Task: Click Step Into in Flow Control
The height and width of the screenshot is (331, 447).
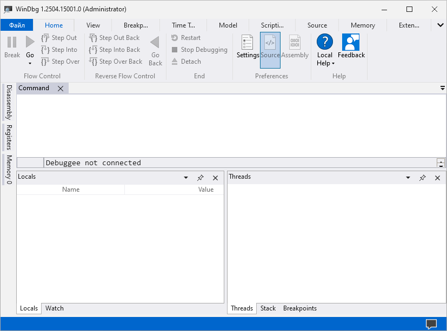Action: [59, 50]
